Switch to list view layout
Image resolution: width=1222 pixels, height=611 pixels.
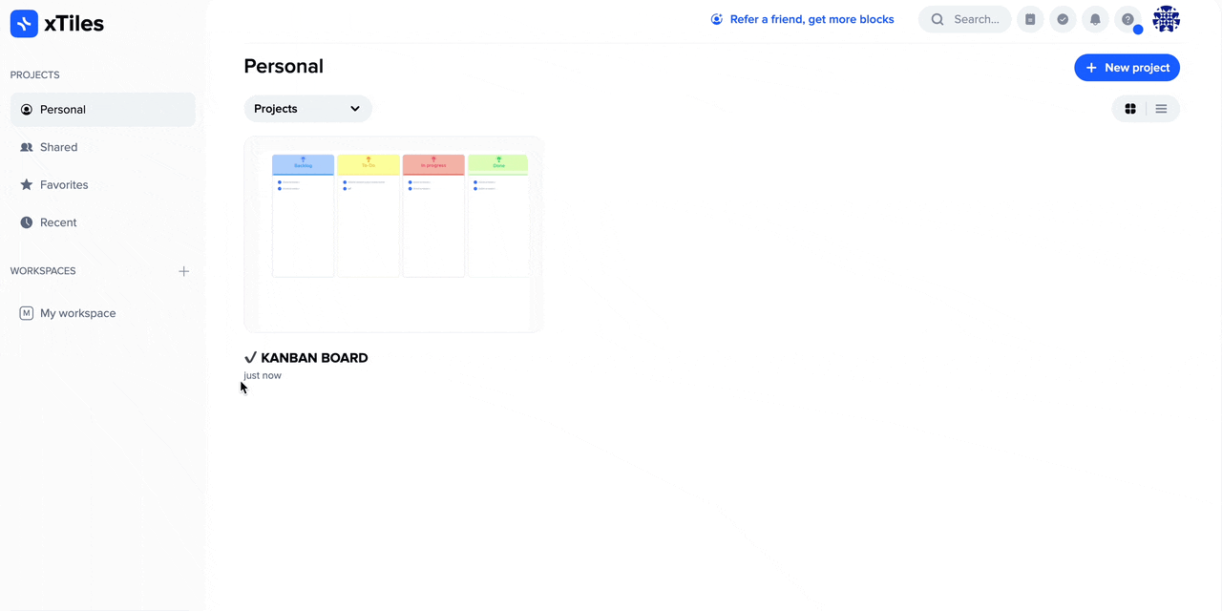coord(1161,109)
